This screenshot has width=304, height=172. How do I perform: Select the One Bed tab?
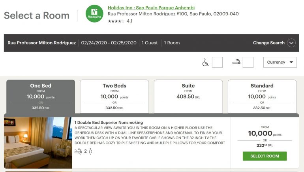(x=41, y=96)
